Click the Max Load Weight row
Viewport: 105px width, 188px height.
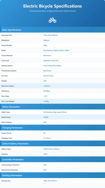(x=52, y=101)
